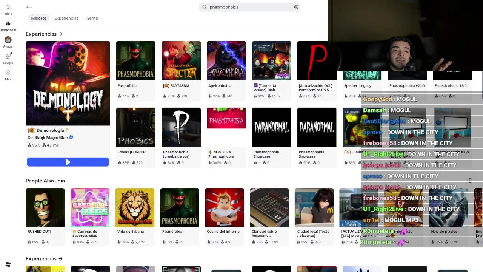
Task: Click the Espectrofobia 1.6.0 game title
Action: pyautogui.click(x=451, y=86)
